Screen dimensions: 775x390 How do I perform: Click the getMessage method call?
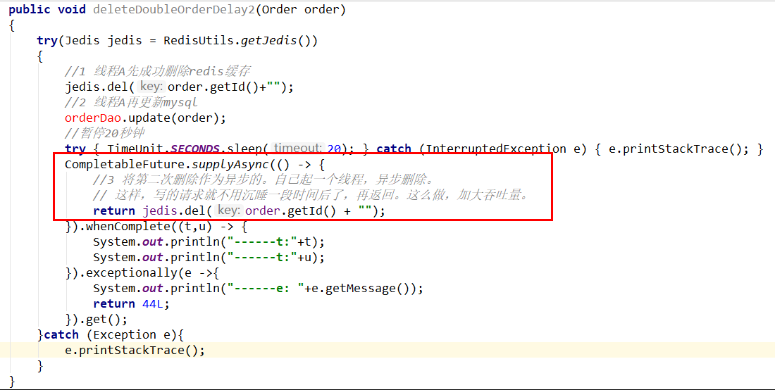(x=378, y=289)
